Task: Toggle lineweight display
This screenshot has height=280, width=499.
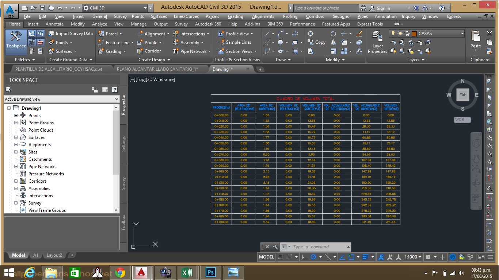Action: point(366,257)
